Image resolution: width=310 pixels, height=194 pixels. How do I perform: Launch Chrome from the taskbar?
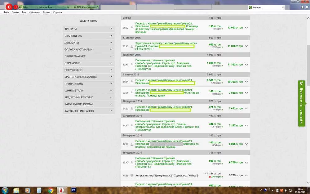51,191
